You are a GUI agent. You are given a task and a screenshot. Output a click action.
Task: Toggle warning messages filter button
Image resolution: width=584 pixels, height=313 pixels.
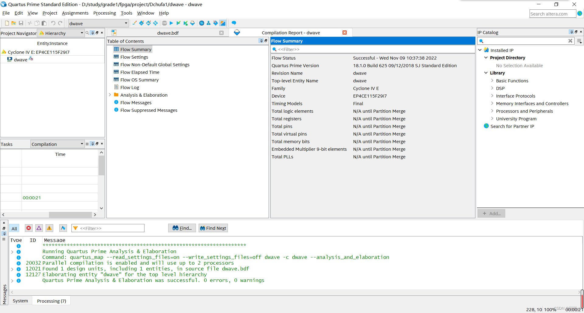click(x=49, y=228)
